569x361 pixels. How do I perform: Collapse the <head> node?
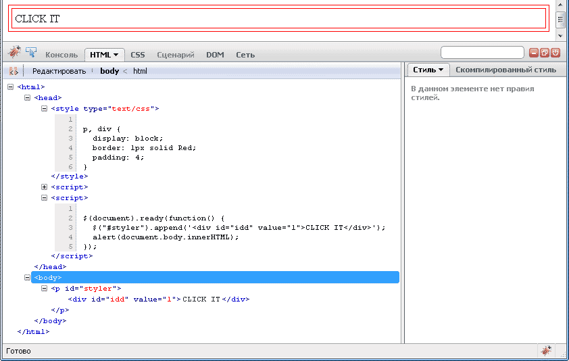click(x=27, y=98)
